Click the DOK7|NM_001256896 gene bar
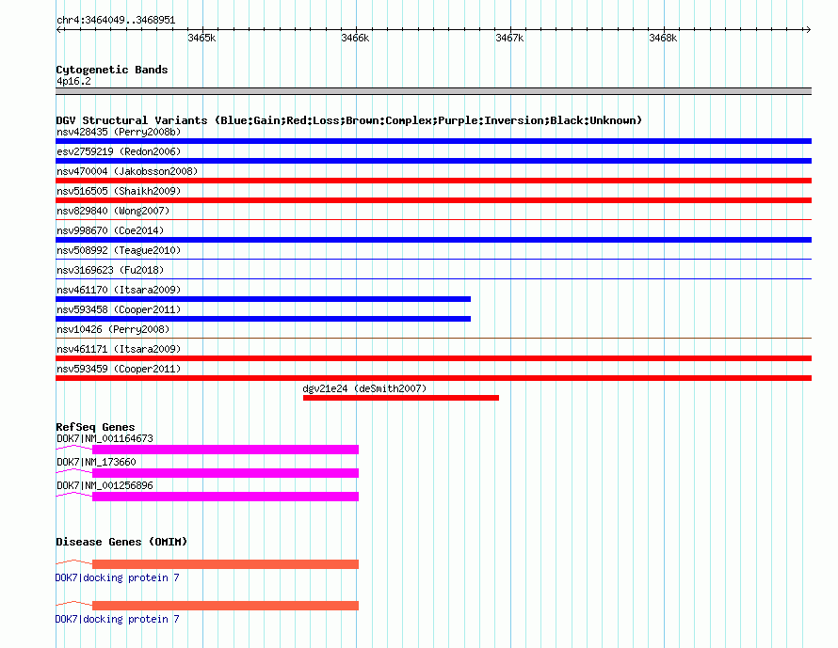The image size is (838, 648). point(225,497)
